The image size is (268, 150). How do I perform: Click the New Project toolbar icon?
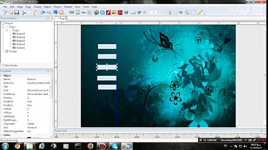pyautogui.click(x=4, y=12)
